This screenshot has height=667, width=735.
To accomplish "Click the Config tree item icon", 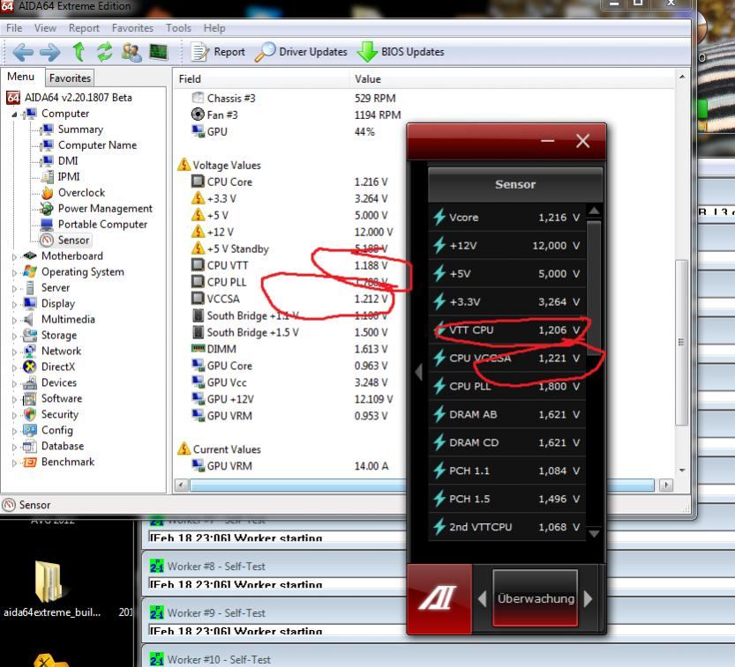I will 30,430.
